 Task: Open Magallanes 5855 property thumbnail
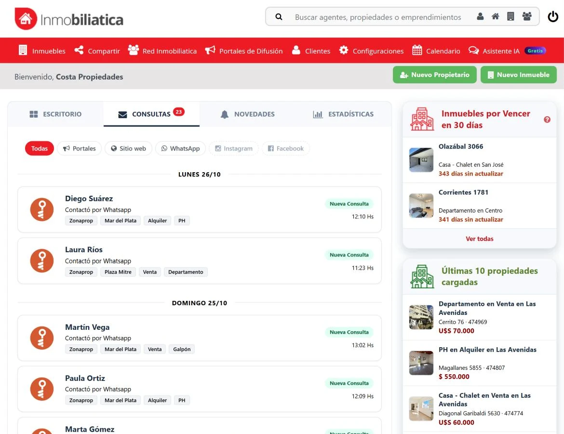[421, 363]
